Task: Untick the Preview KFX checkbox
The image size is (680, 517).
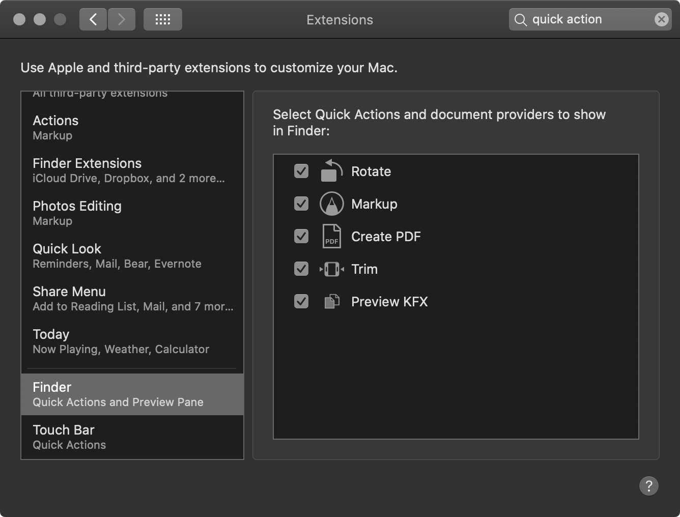Action: [x=301, y=301]
